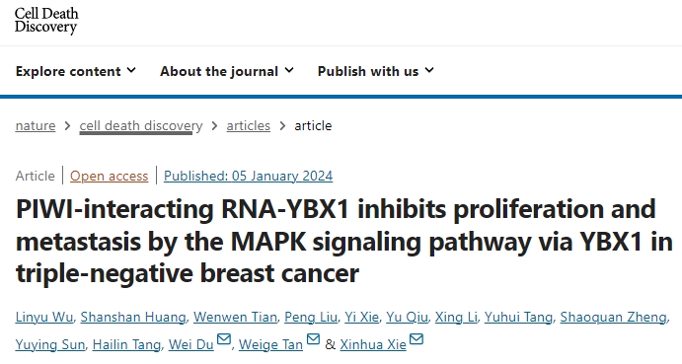Open author Shanshan Huang's profile link
This screenshot has width=682, height=364.
pos(133,317)
